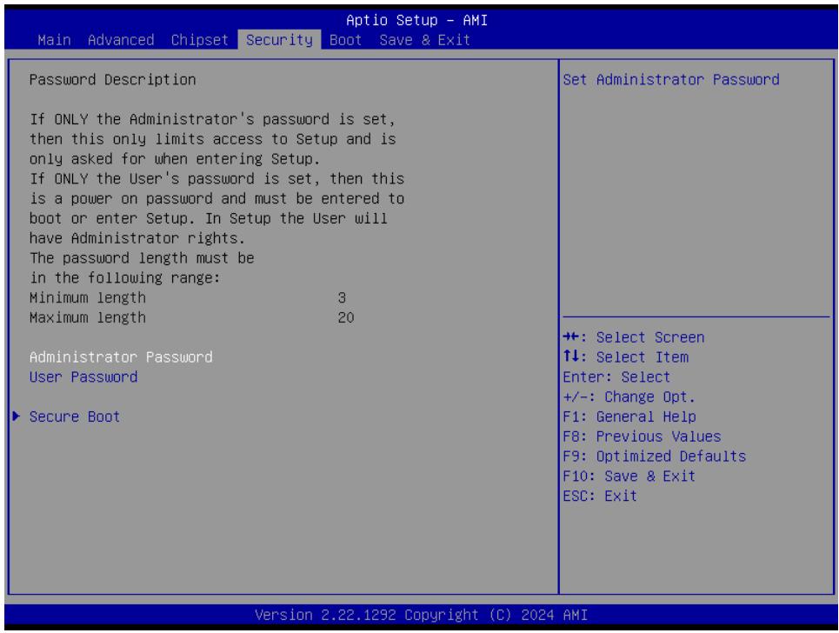Switch to the Main tab
This screenshot has width=839, height=633.
54,40
